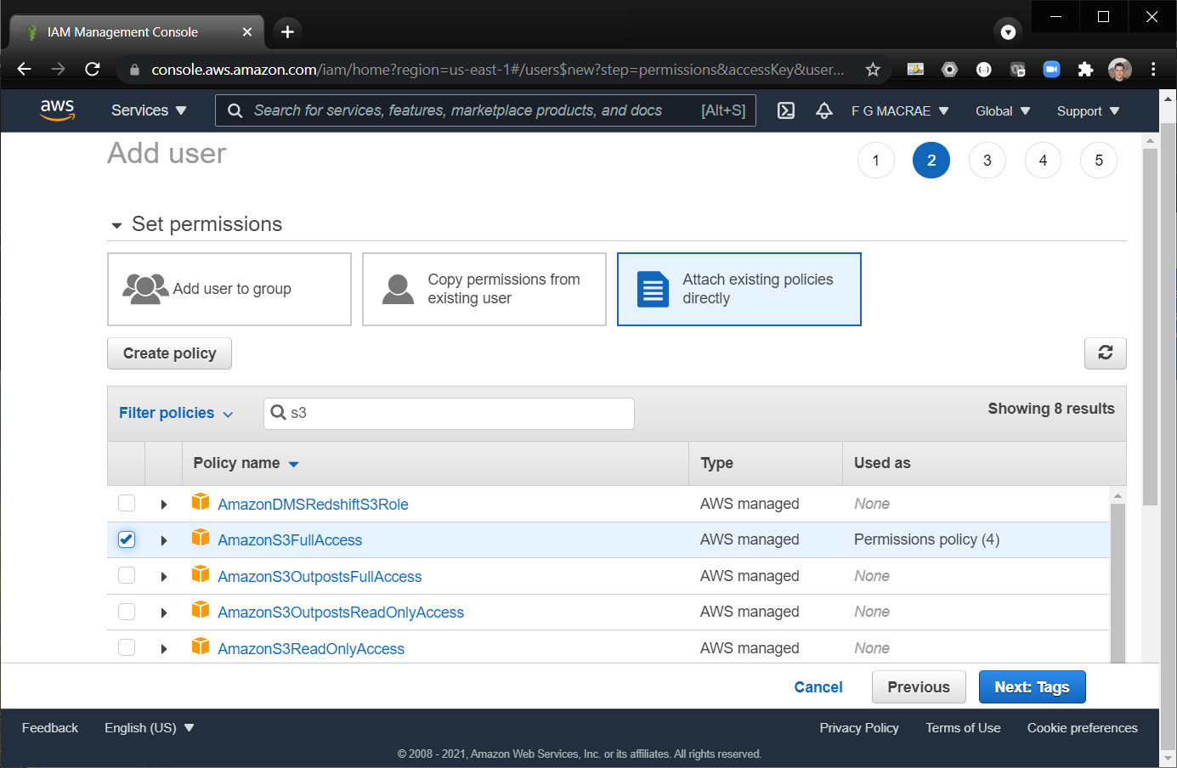Close the IAM Management Console tab
Screen dimensions: 1177x768
247,31
